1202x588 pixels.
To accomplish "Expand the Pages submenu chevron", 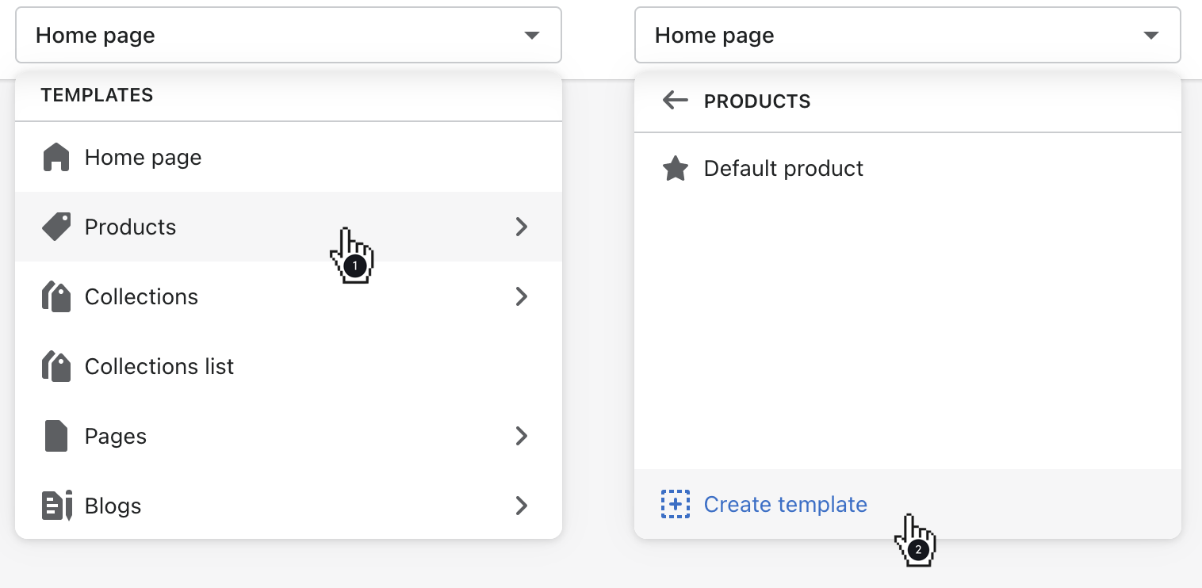I will (x=521, y=436).
